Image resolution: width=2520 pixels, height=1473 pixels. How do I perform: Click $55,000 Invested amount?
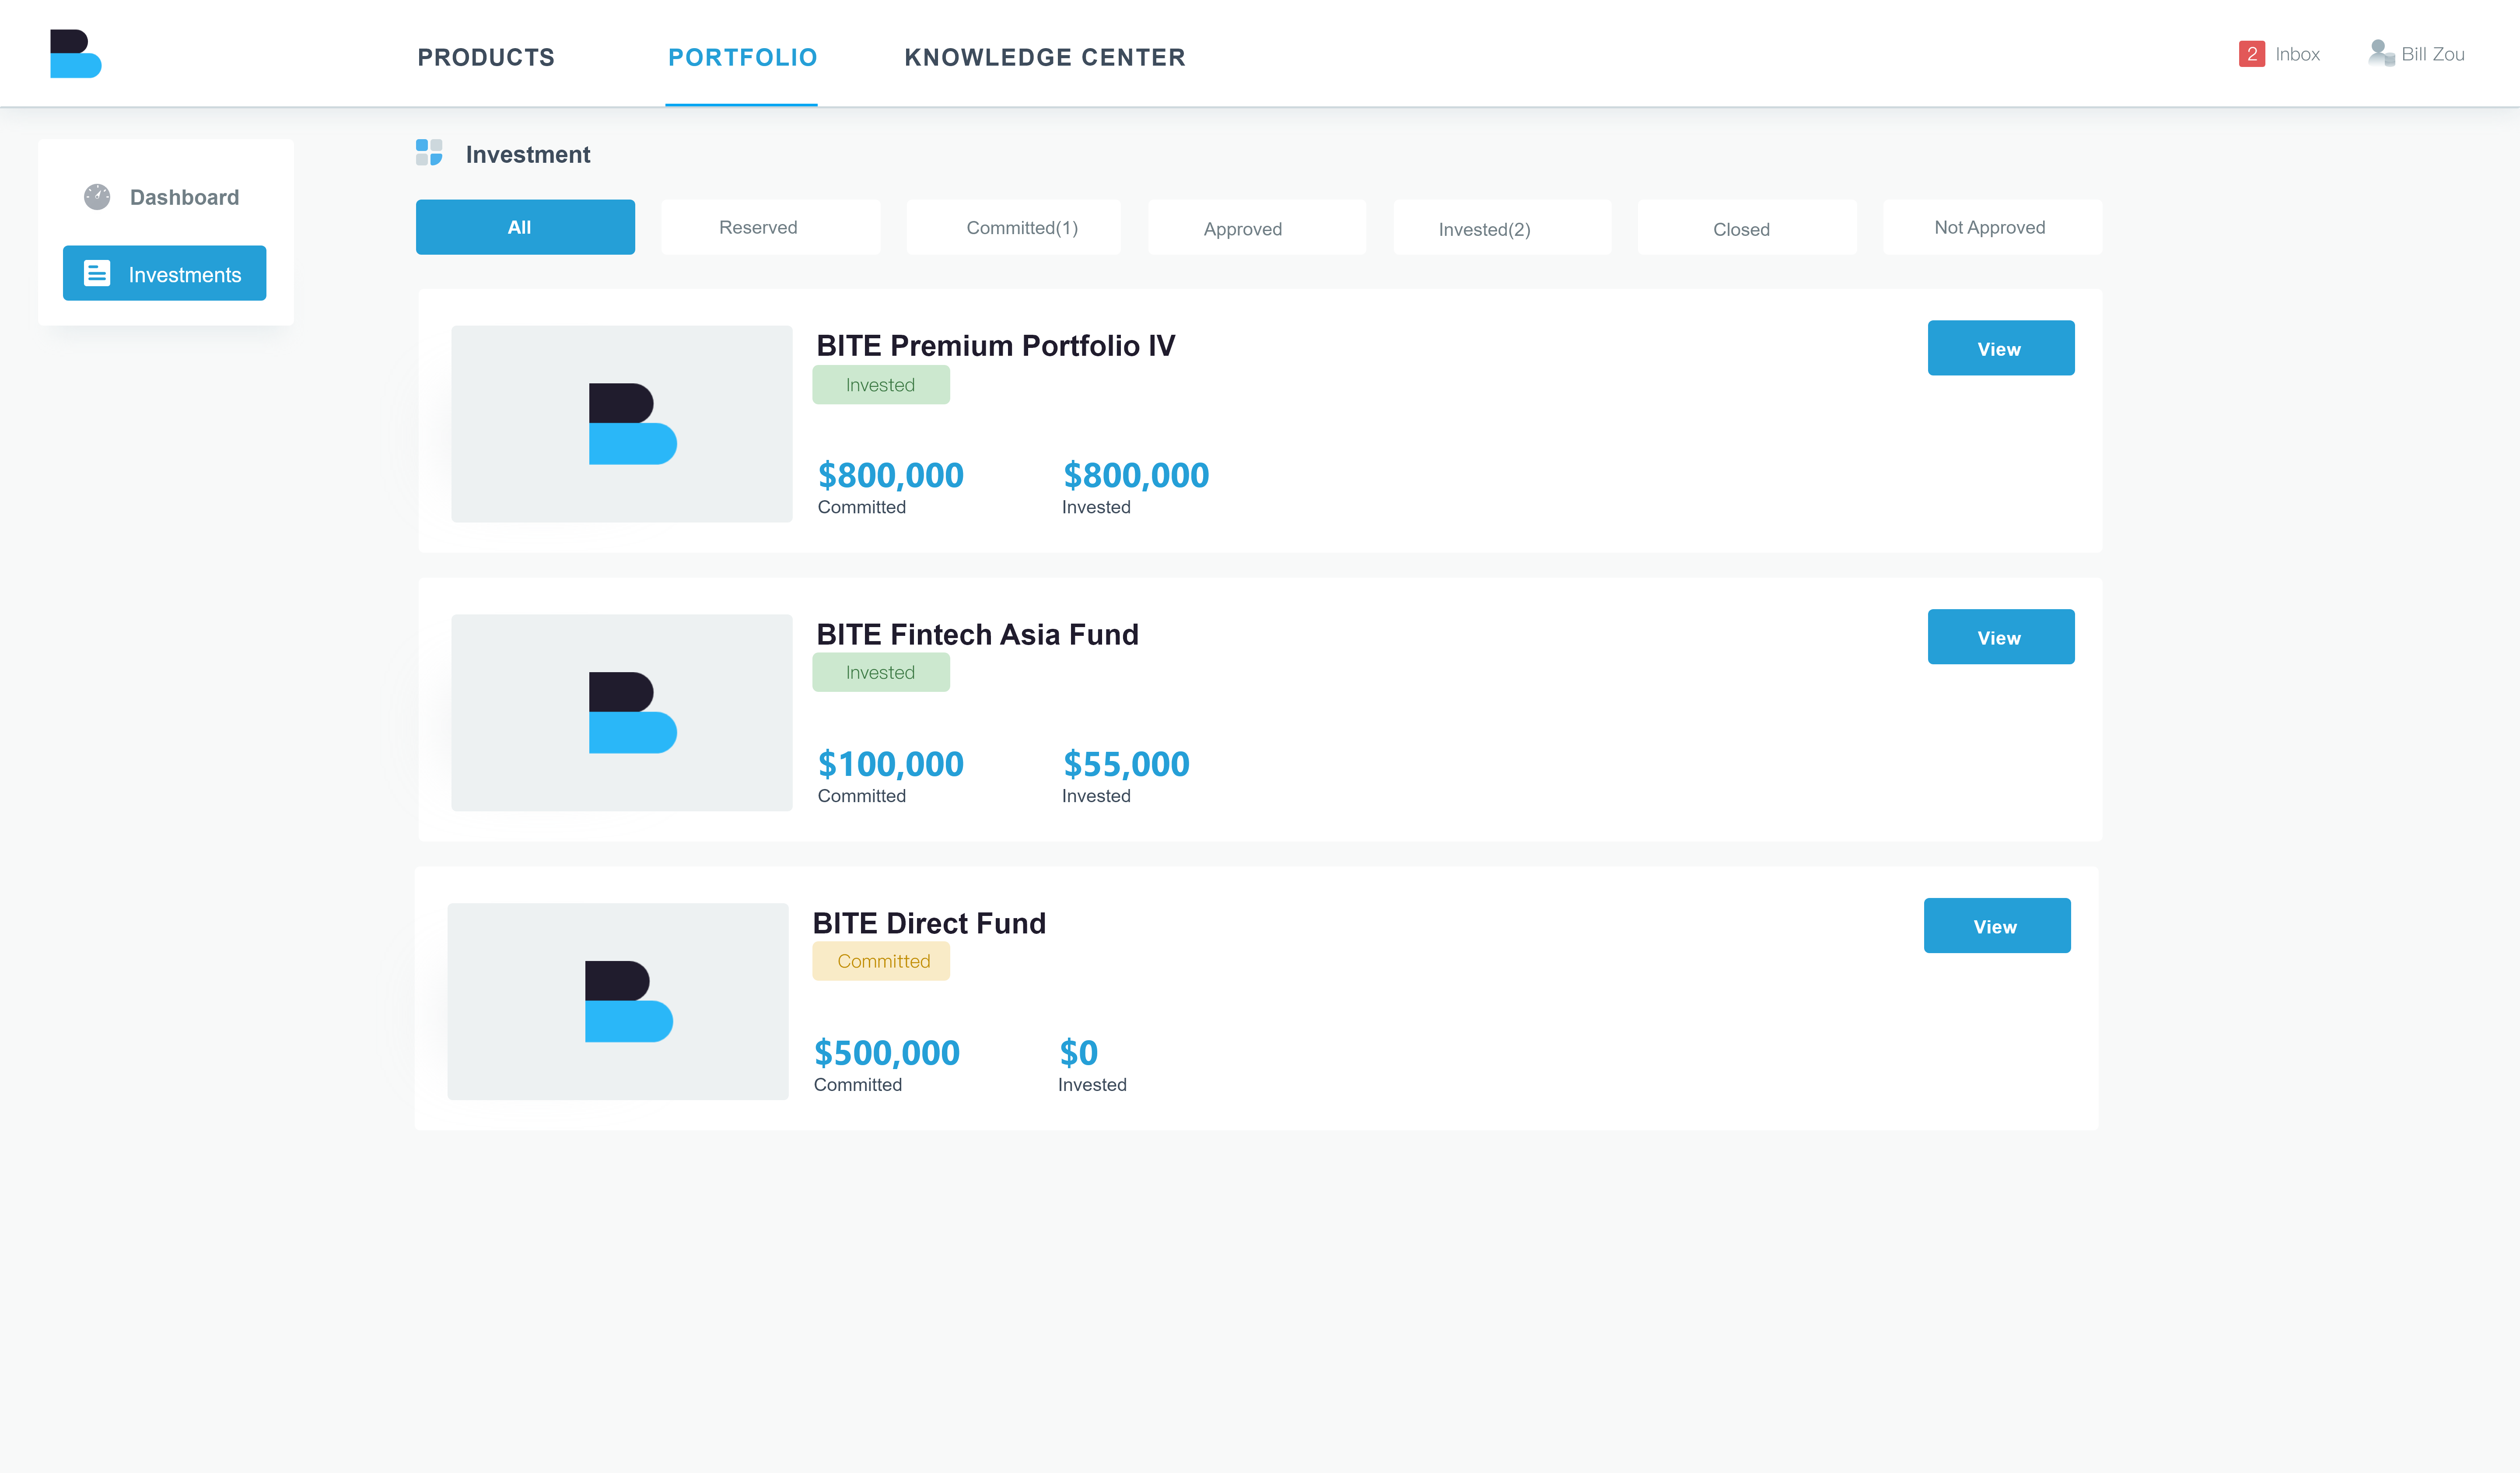[x=1126, y=764]
